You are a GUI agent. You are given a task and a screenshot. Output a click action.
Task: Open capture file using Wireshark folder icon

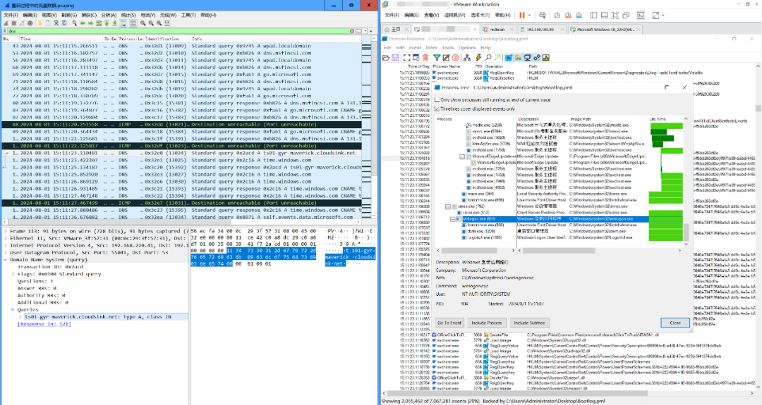point(40,23)
